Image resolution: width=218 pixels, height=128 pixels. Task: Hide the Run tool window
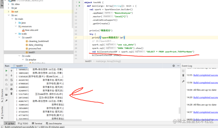(178, 66)
